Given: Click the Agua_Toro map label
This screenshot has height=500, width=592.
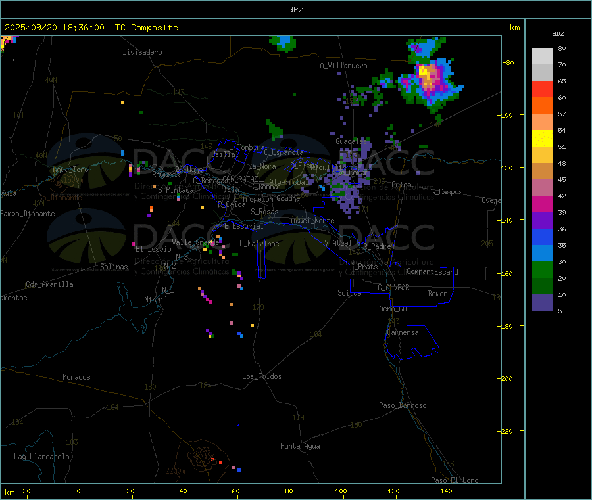Looking at the screenshot, I should tap(70, 170).
